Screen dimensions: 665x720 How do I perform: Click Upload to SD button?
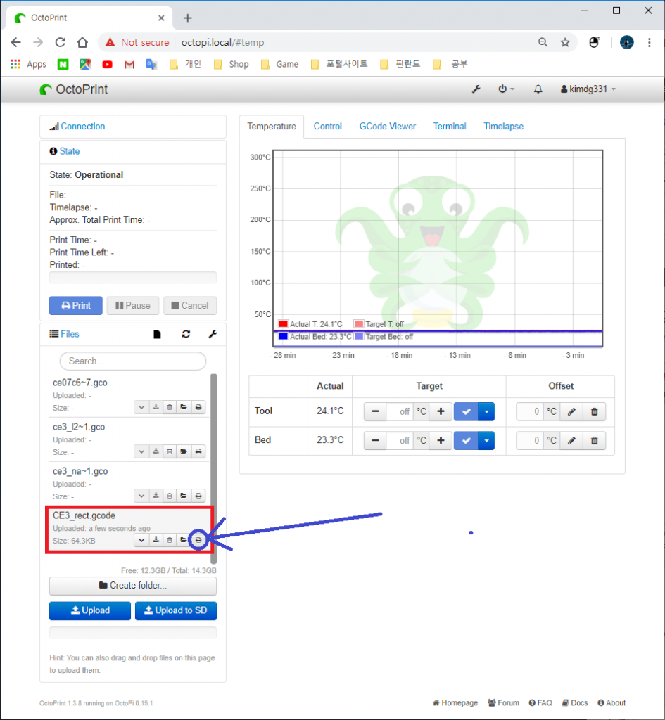tap(175, 611)
